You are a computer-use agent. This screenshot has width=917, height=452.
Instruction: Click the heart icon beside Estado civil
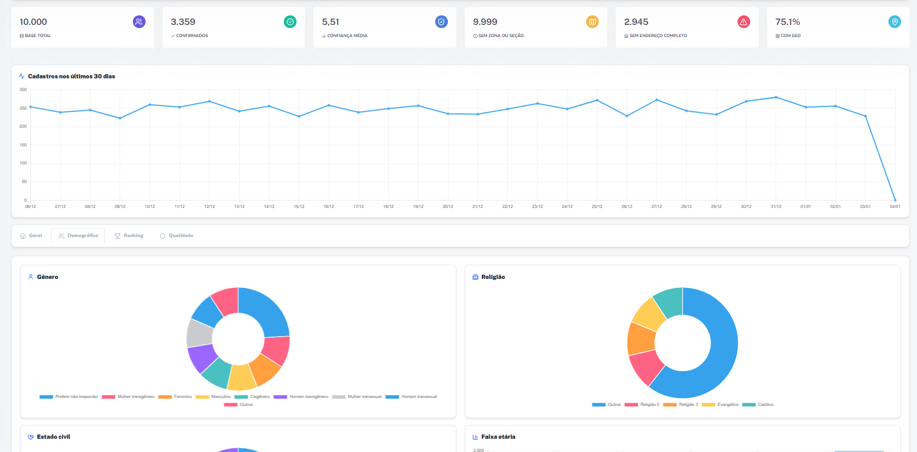31,437
